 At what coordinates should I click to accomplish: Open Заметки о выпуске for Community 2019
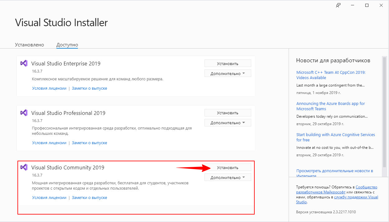click(x=89, y=198)
